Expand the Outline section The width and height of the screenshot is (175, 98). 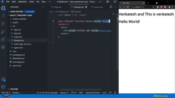(14, 89)
